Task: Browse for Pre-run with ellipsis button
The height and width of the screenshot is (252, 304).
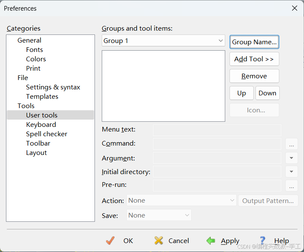Action: 291,186
